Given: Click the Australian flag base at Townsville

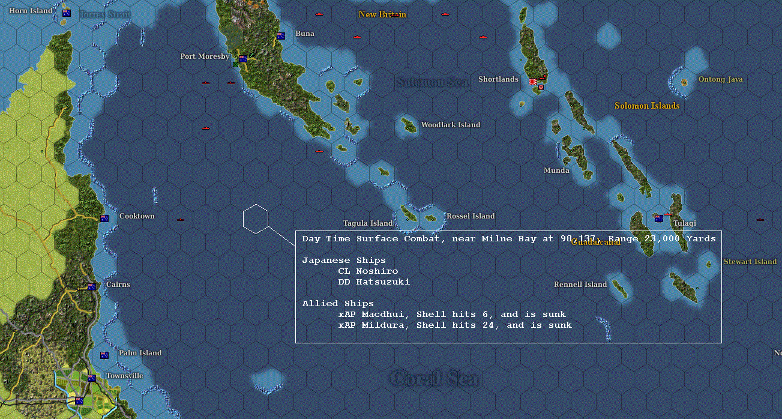Looking at the screenshot, I should (92, 378).
